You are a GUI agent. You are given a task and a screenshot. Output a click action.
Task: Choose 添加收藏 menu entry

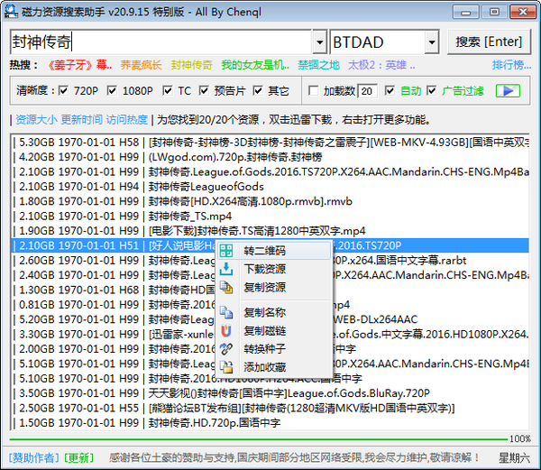pos(273,367)
